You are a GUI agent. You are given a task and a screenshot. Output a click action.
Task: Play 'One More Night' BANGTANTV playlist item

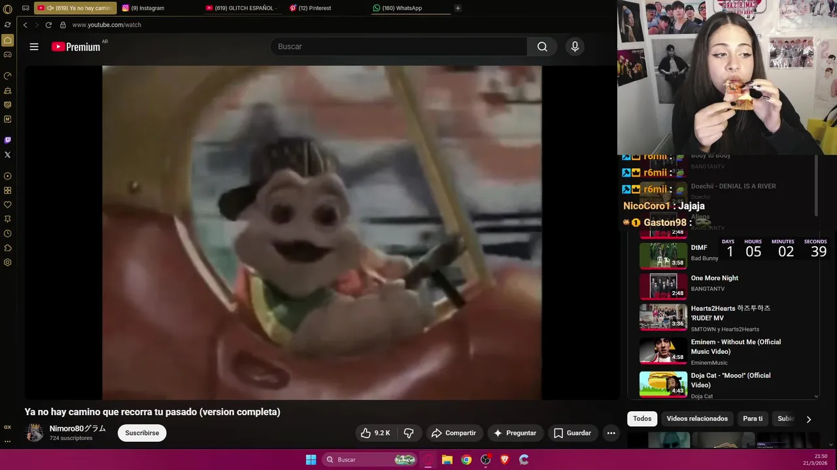[723, 286]
